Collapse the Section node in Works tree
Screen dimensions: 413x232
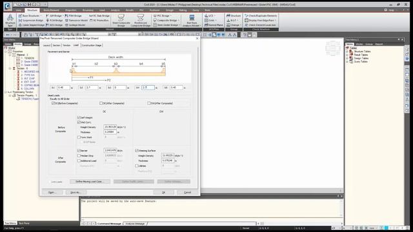(10, 68)
